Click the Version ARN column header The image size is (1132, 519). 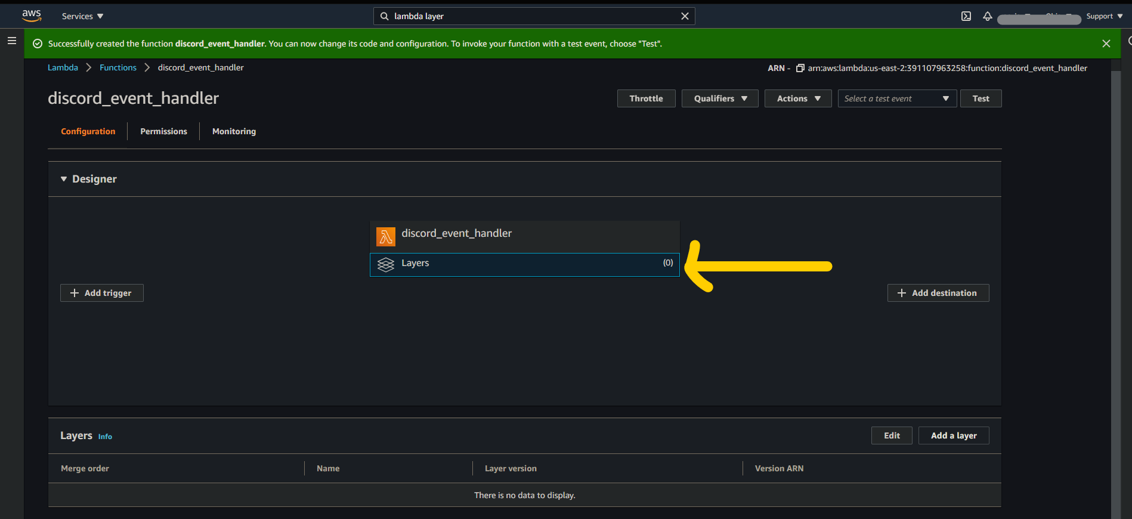pos(779,468)
